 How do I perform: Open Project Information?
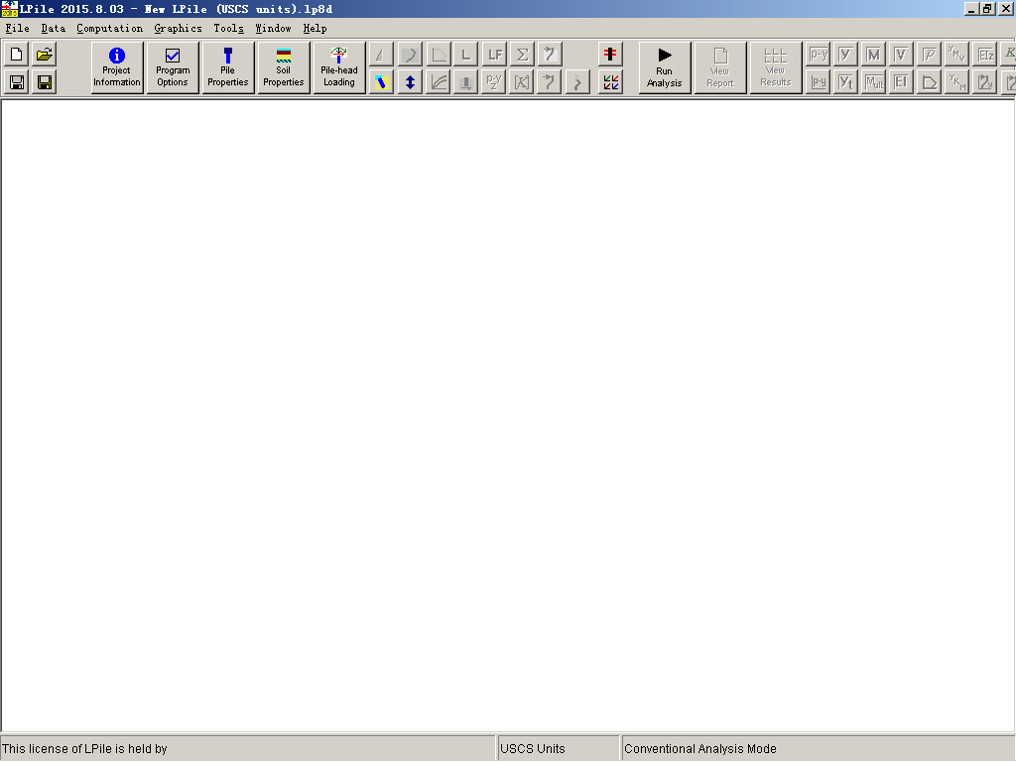117,68
